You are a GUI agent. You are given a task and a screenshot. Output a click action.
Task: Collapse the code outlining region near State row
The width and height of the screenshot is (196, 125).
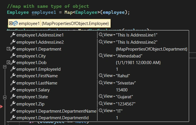pos(5,97)
